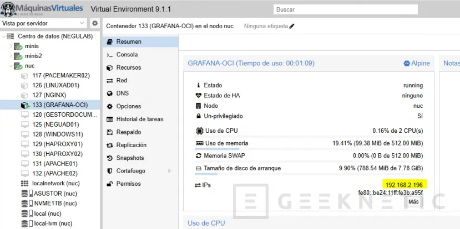The image size is (460, 229).
Task: Click the Permisos unlock icon
Action: point(110,184)
